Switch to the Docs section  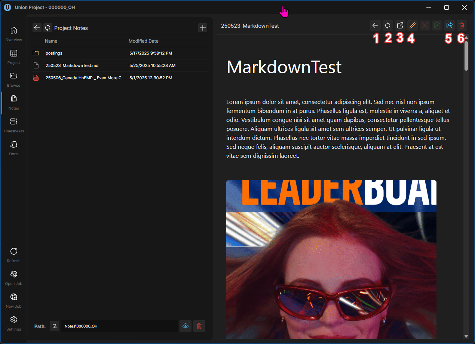[x=13, y=147]
